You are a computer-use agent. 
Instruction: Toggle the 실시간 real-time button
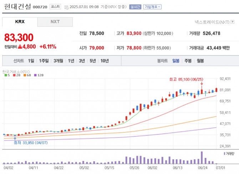click(x=135, y=7)
